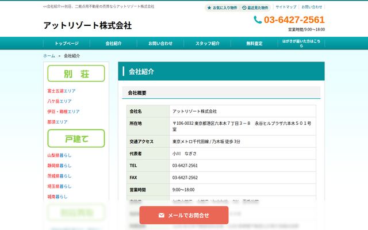Screen dimensions: 368x230
Task: Click the 代表者 table label
Action: click(x=136, y=154)
